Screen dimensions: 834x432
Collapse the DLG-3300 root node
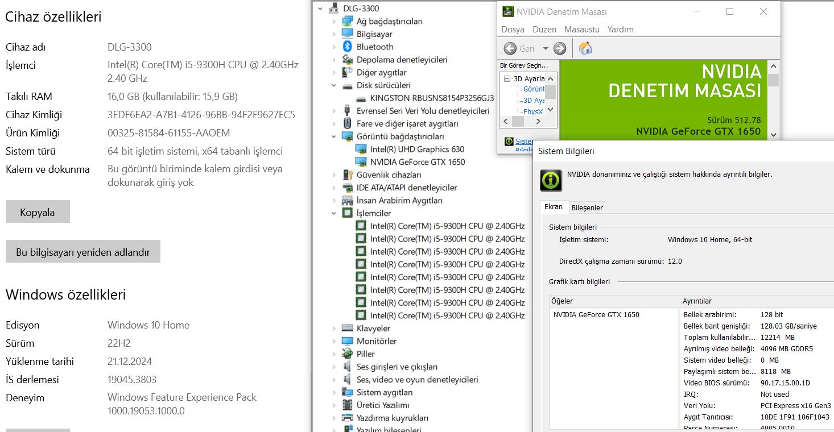[x=320, y=9]
